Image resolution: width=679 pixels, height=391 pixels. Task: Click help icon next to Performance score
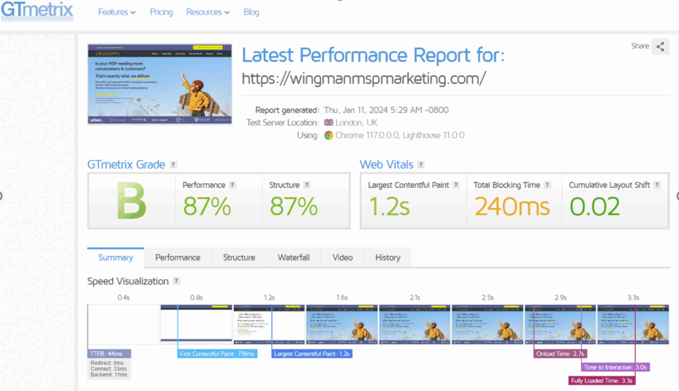(x=233, y=186)
